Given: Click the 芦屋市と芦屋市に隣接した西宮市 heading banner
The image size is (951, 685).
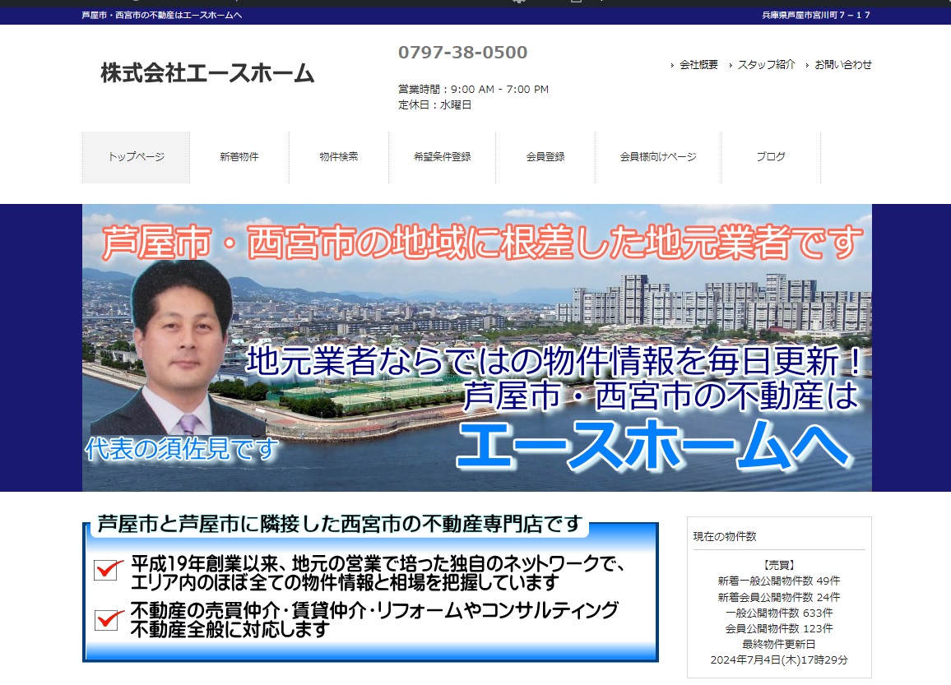Looking at the screenshot, I should pyautogui.click(x=339, y=525).
